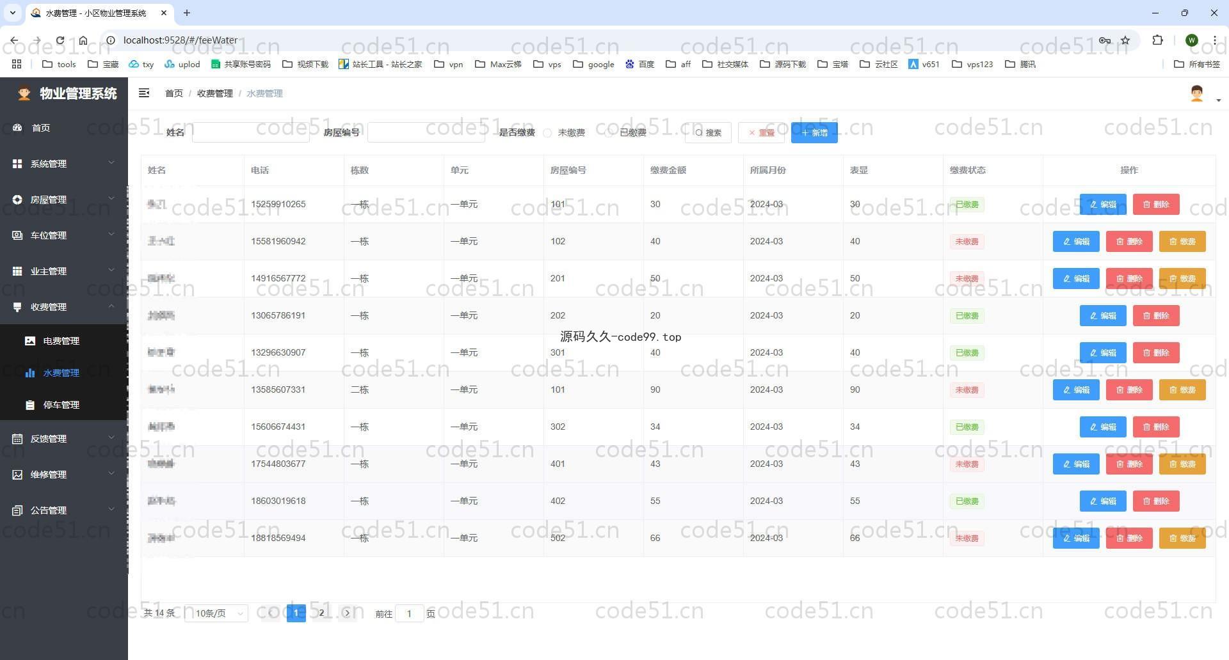The width and height of the screenshot is (1229, 660).
Task: Open the 10条/页 page size dropdown
Action: [x=217, y=613]
